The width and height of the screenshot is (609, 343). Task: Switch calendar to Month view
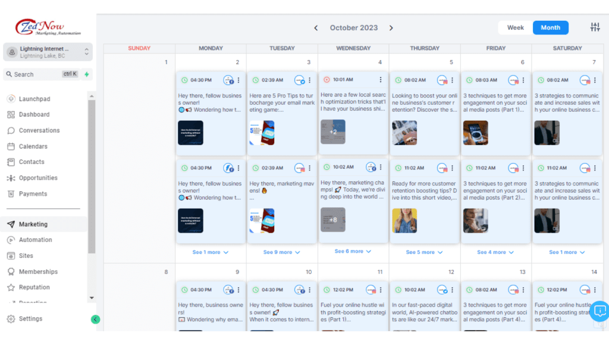pos(550,27)
